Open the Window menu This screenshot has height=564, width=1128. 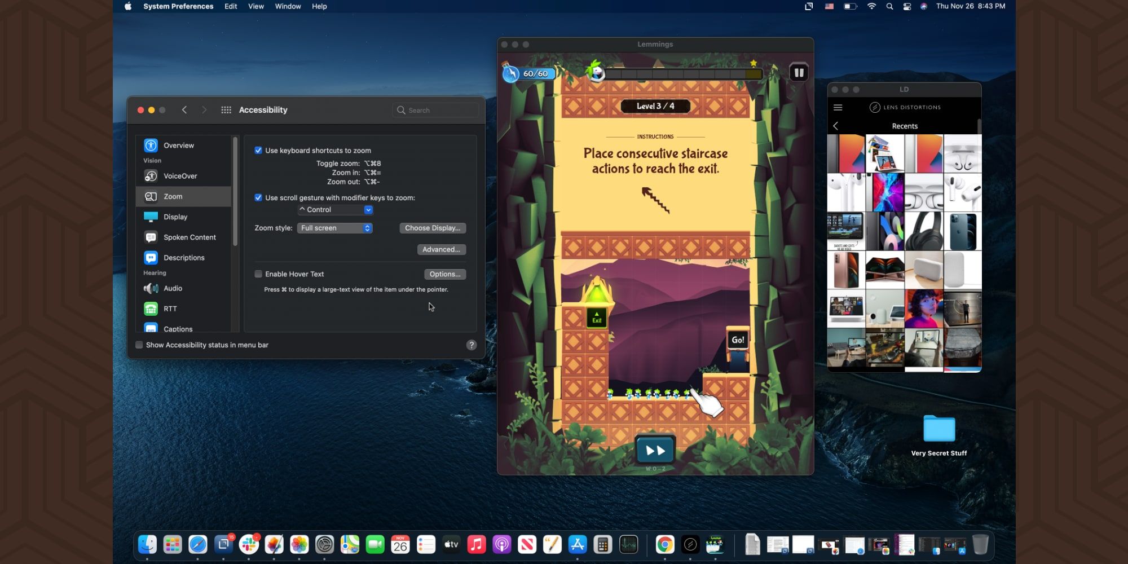[x=288, y=6]
